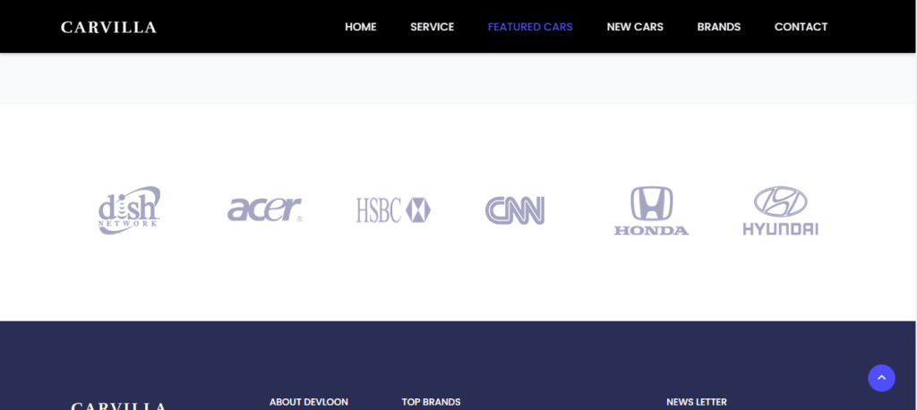Click the CARVILLA logo in the header
The image size is (917, 410).
coord(108,27)
